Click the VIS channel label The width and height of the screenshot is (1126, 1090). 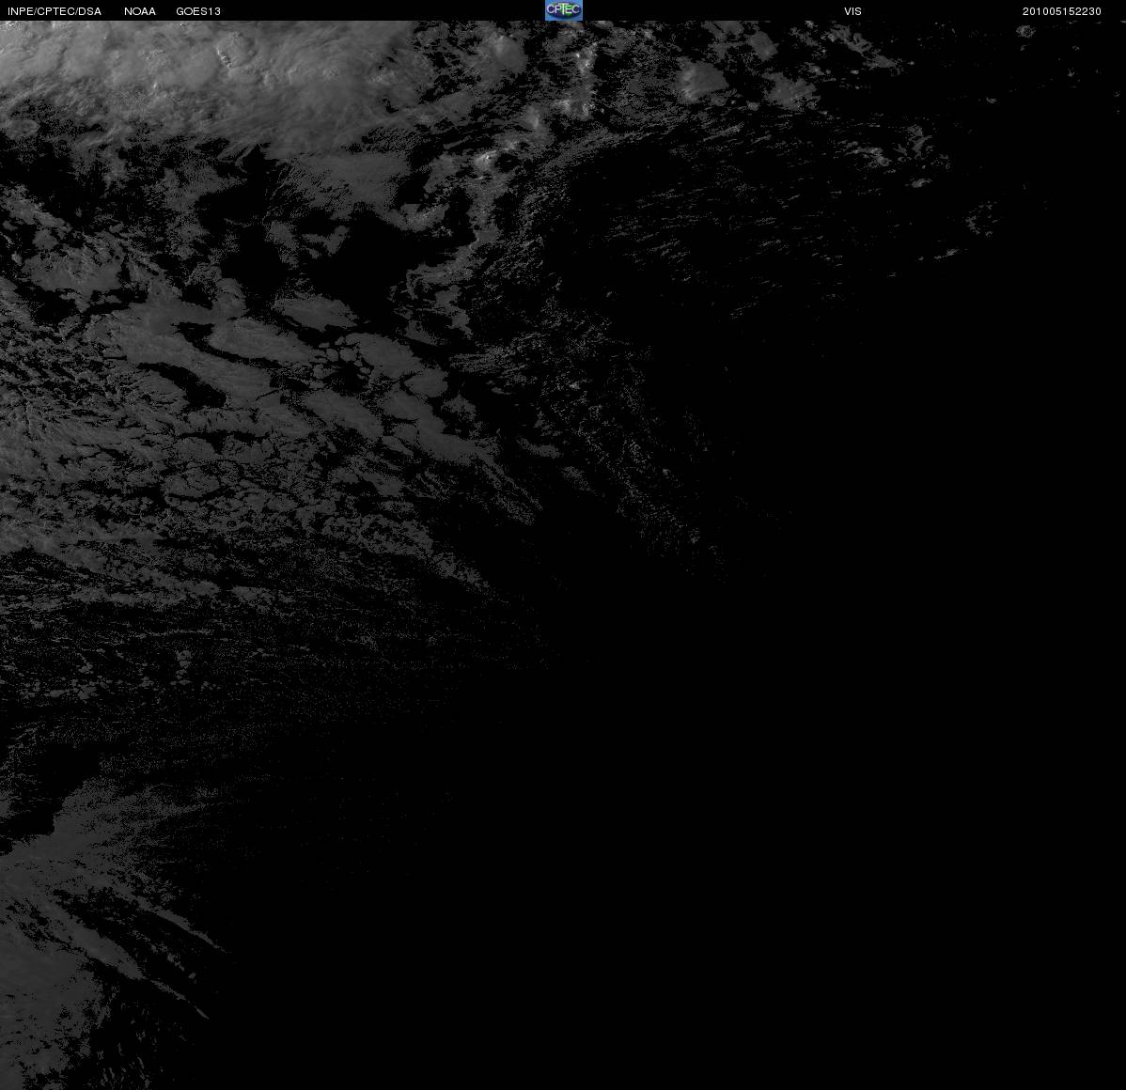point(852,11)
